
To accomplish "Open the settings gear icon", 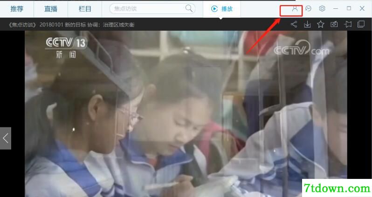I will click(322, 9).
